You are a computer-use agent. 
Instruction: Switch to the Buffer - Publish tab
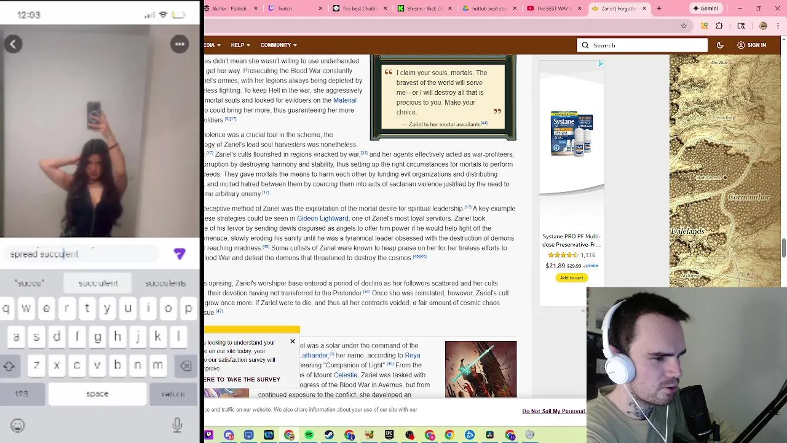(234, 9)
